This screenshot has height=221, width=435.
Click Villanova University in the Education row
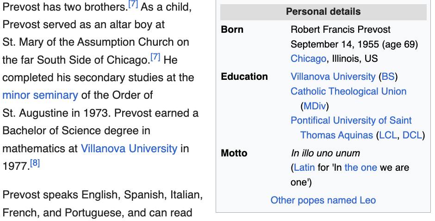[333, 77]
